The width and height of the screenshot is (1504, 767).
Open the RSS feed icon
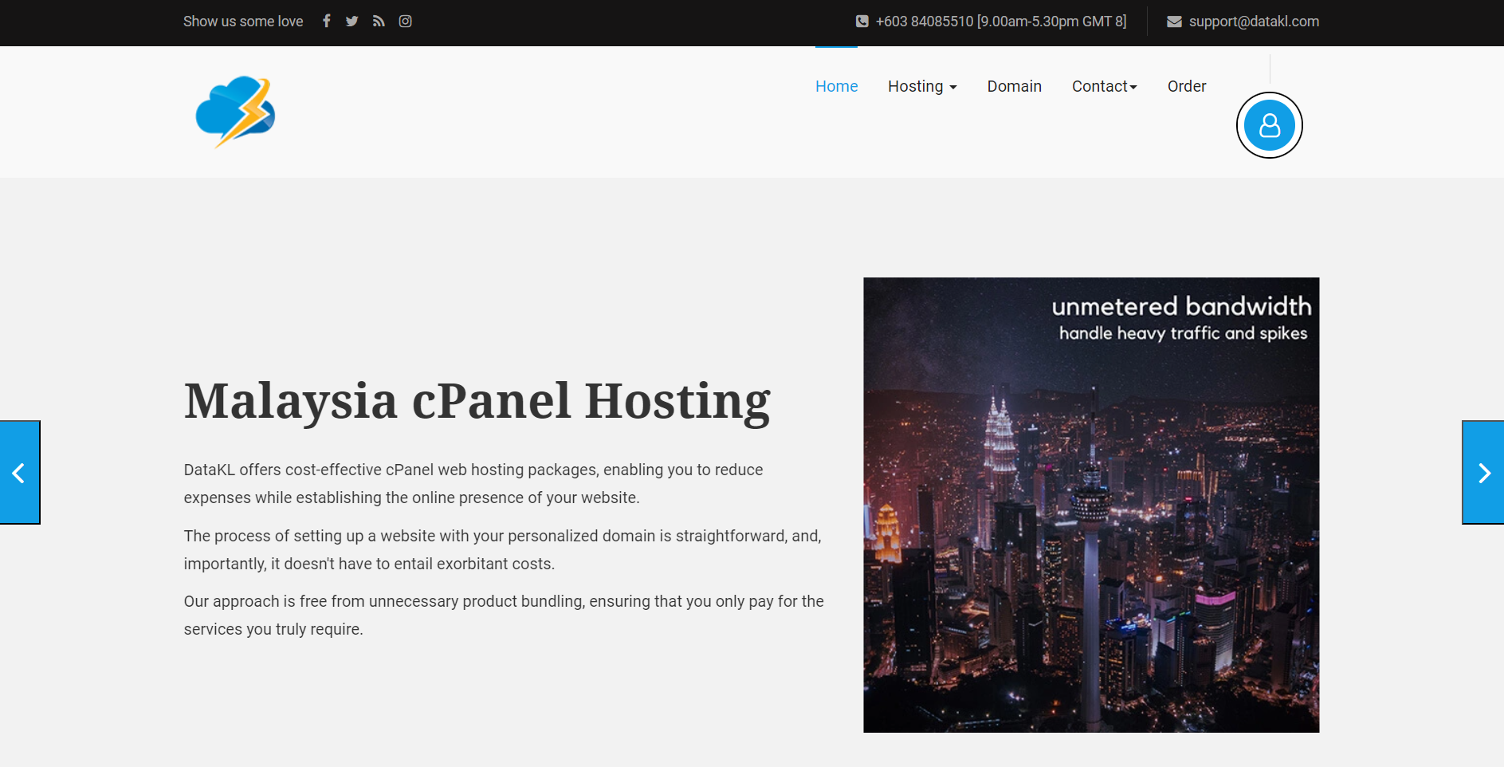click(379, 22)
